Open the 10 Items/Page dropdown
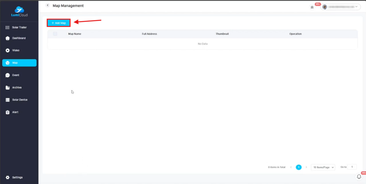Image resolution: width=366 pixels, height=184 pixels. 323,167
